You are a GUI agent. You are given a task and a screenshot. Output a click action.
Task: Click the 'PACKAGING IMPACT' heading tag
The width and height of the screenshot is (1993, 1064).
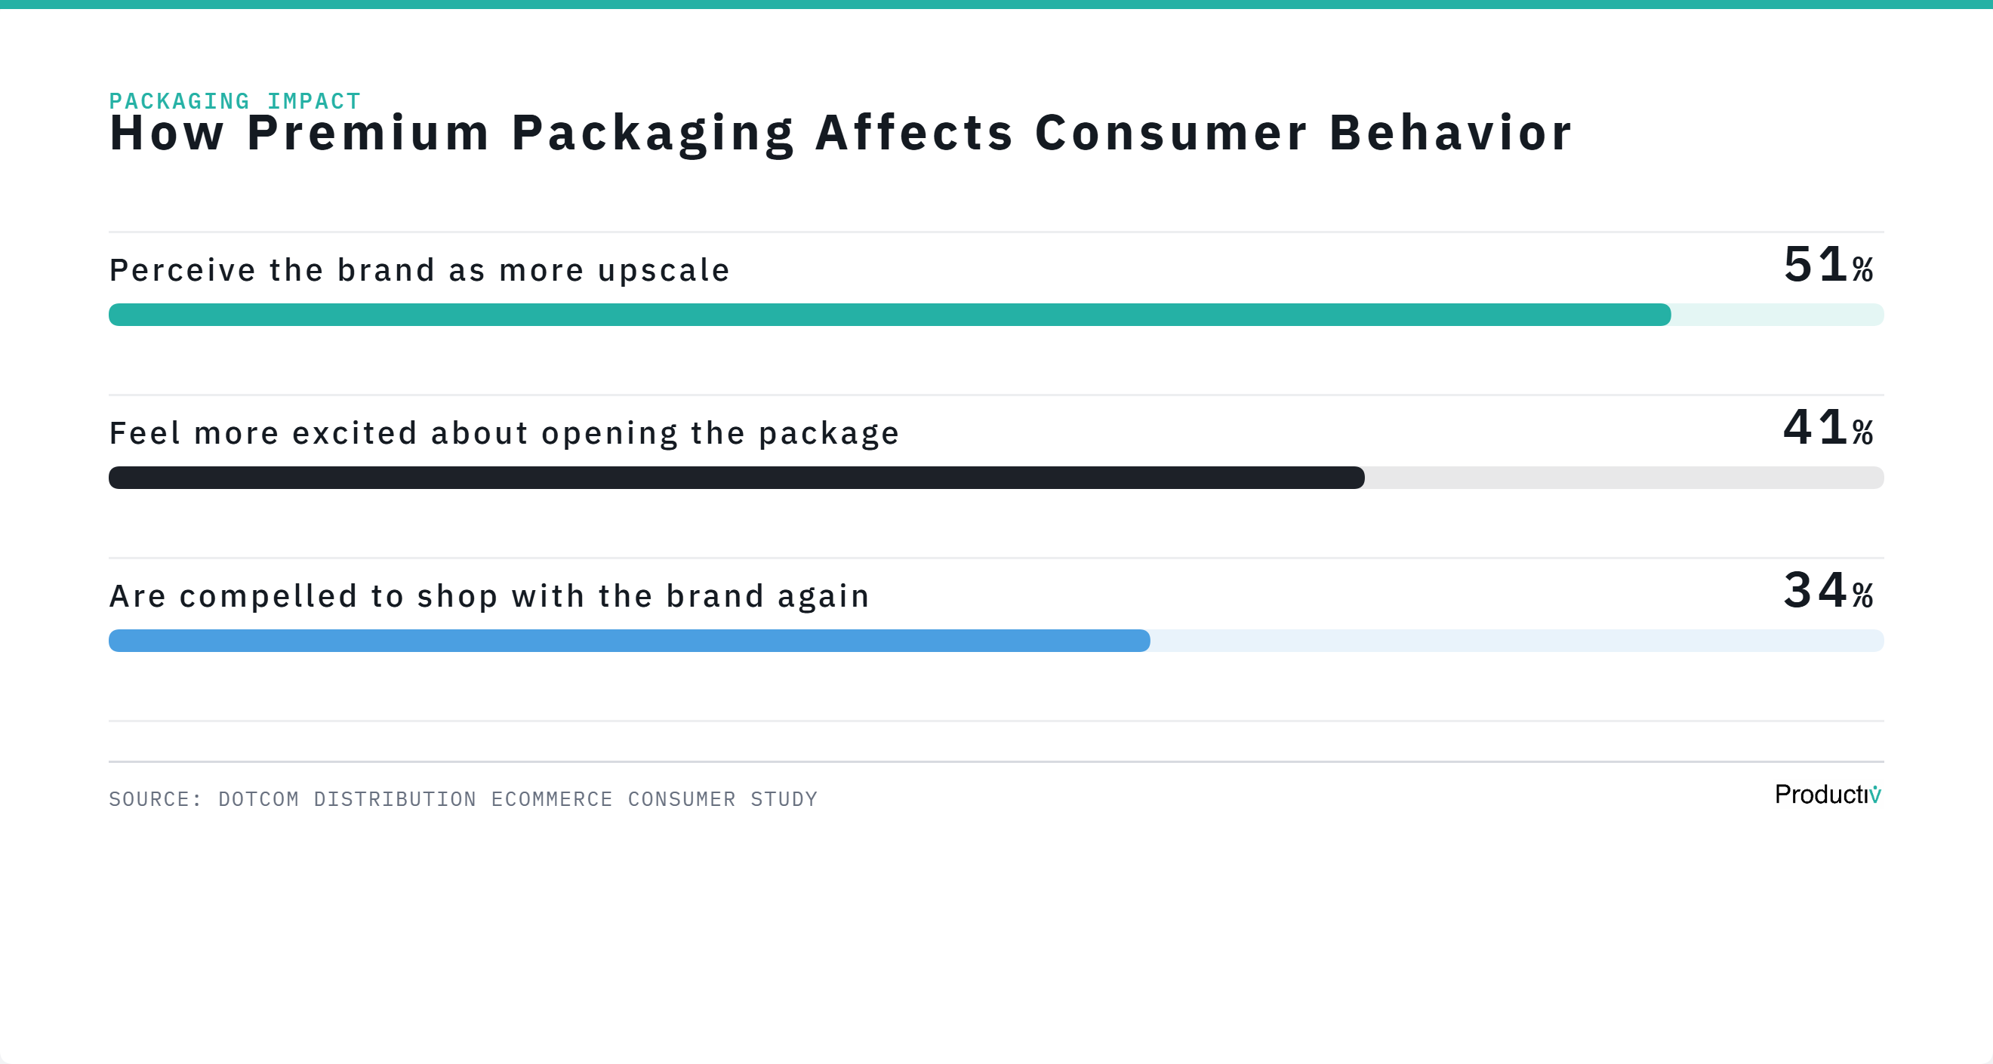tap(235, 100)
